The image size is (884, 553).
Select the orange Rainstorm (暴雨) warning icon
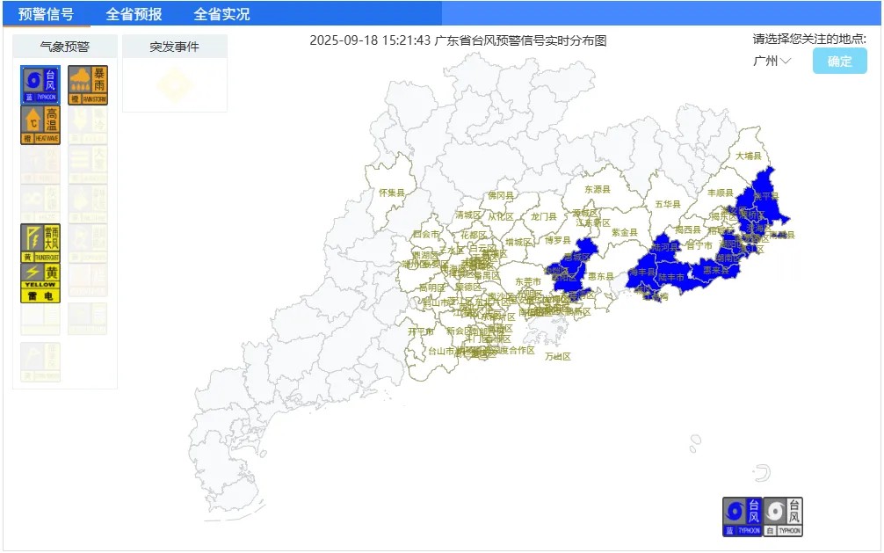tap(88, 84)
